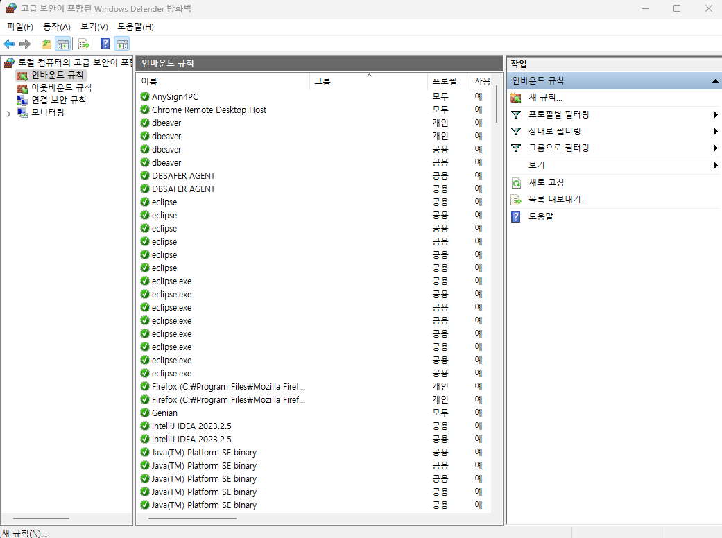The image size is (722, 538).
Task: Click the 모니터링 tree node icon
Action: click(x=22, y=112)
